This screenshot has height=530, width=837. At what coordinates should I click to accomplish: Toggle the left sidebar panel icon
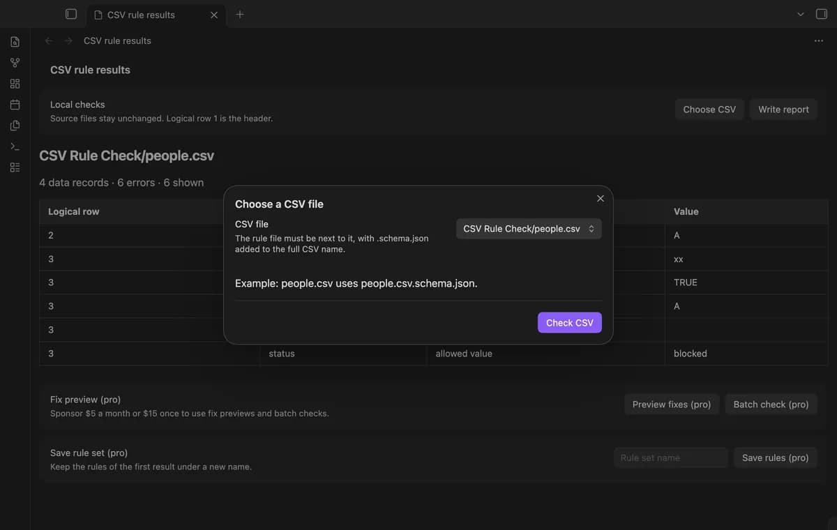coord(70,14)
